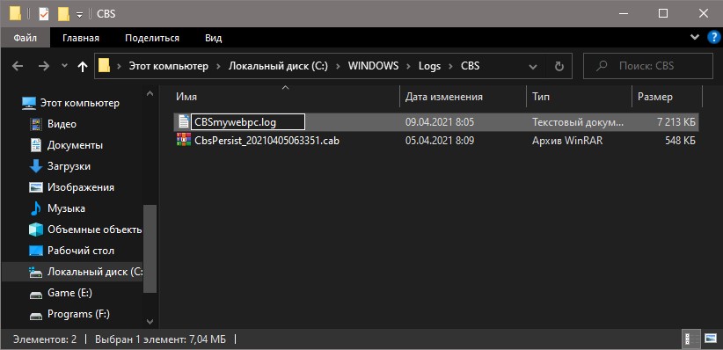Click the Музыка note icon
Screen dimensions: 723x350
pos(35,208)
